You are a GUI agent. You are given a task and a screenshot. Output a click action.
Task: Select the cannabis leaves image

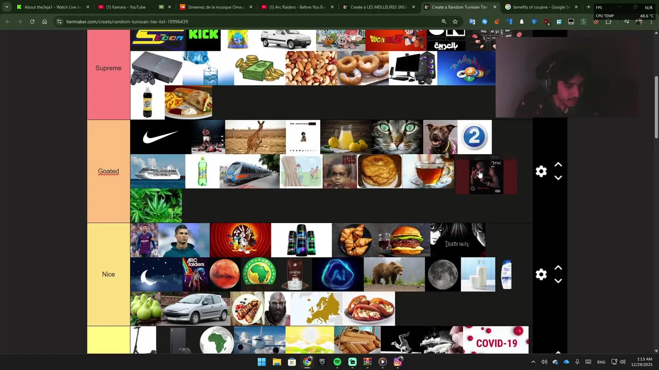[156, 206]
